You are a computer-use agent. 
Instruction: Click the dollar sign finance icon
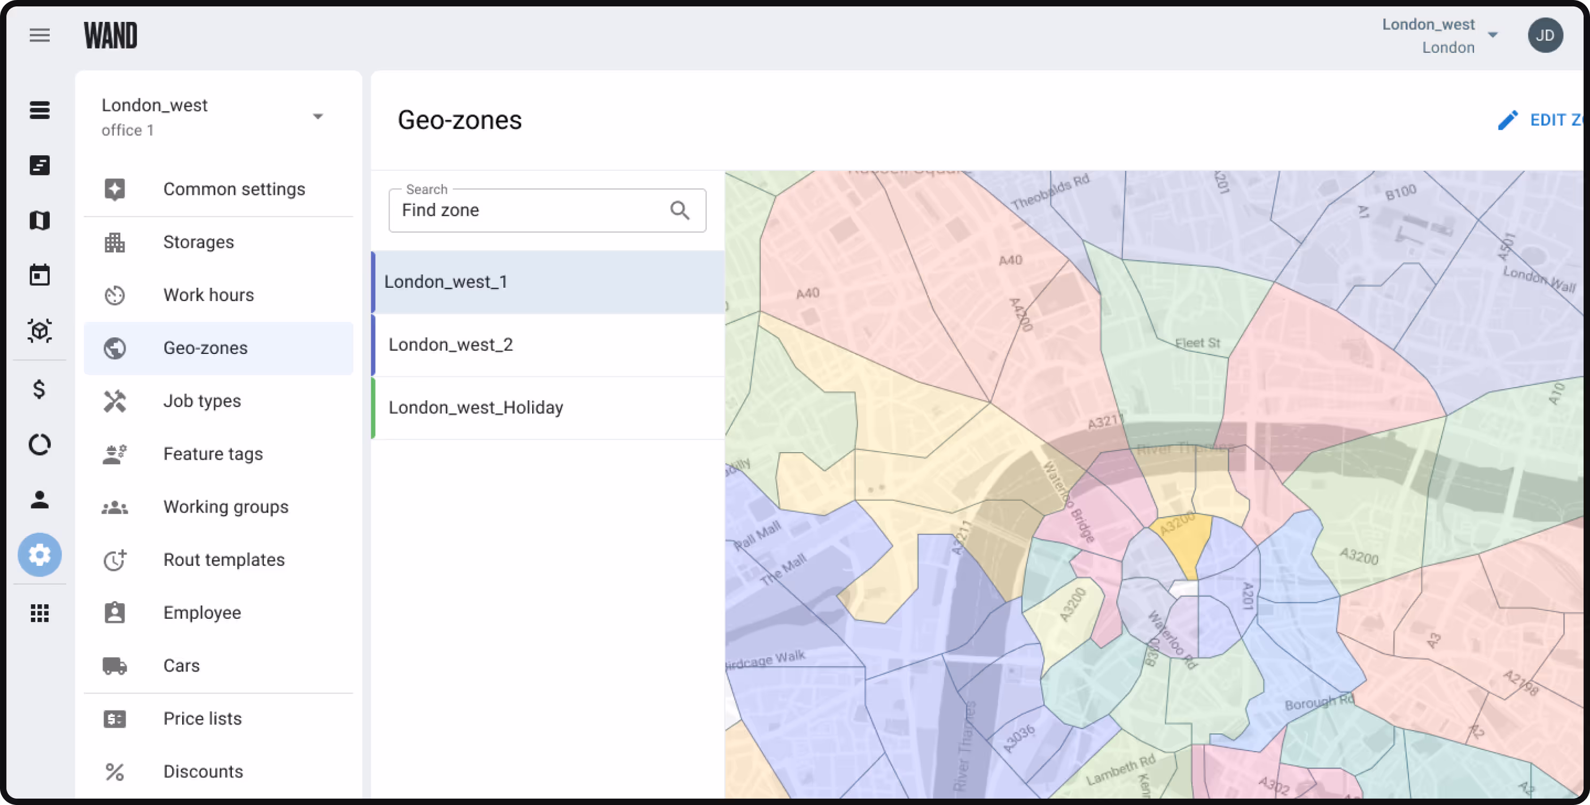click(40, 389)
